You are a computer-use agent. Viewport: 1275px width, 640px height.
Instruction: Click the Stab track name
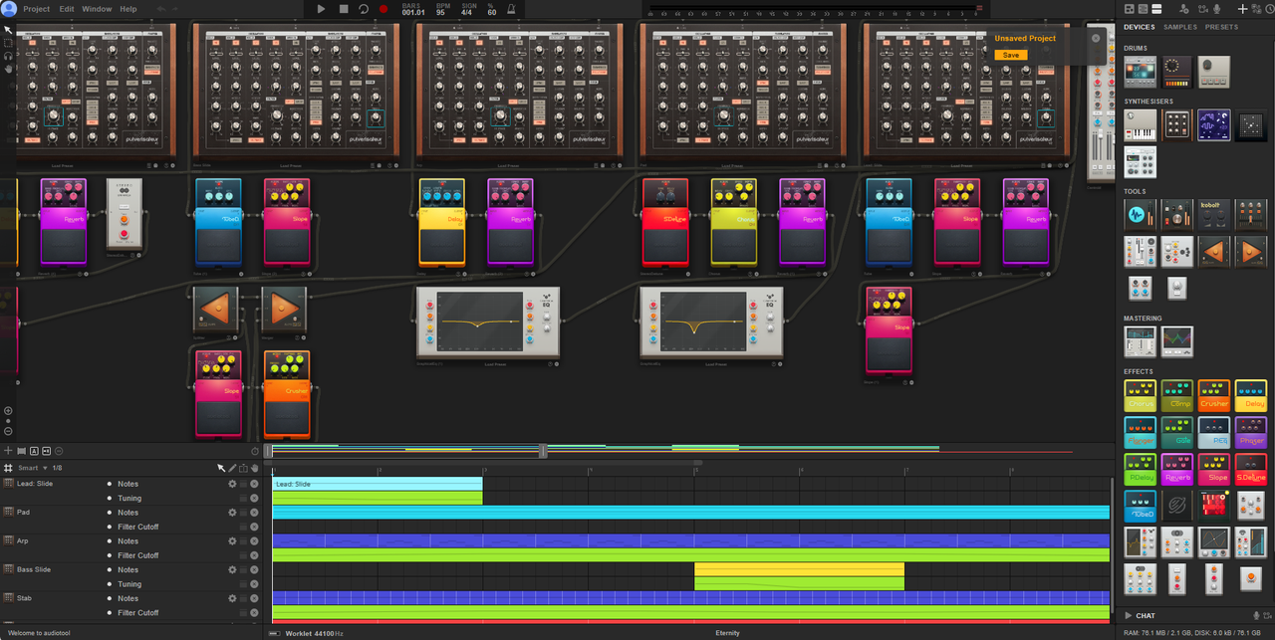pos(24,598)
